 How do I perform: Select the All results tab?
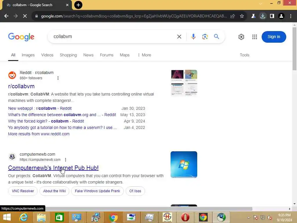point(13,55)
